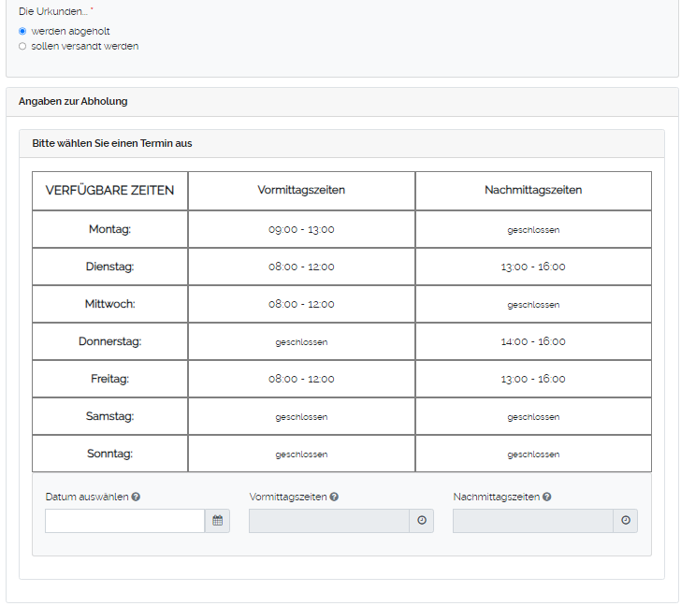Click the Nachmittagszeiten column header
This screenshot has height=606, width=681.
(x=533, y=190)
